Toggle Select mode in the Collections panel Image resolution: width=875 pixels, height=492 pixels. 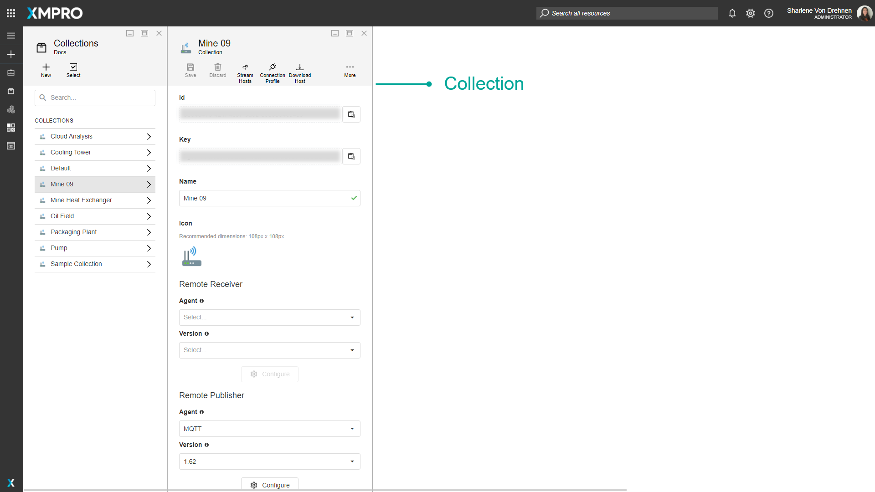(x=73, y=71)
